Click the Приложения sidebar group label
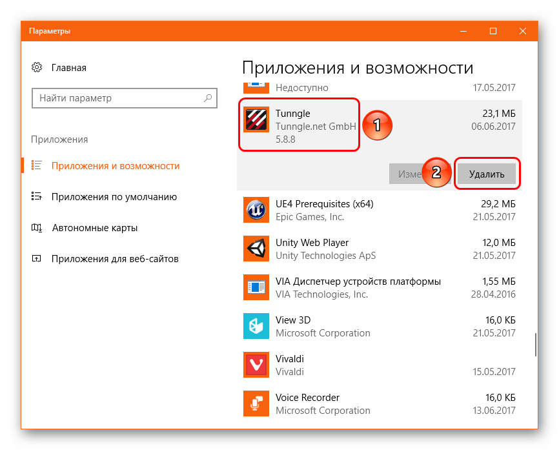The image size is (559, 450). click(59, 139)
